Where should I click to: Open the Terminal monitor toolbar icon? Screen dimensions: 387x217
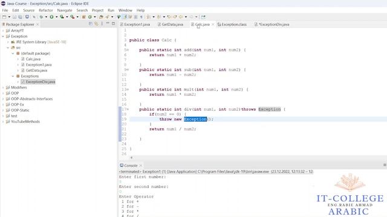27,17
